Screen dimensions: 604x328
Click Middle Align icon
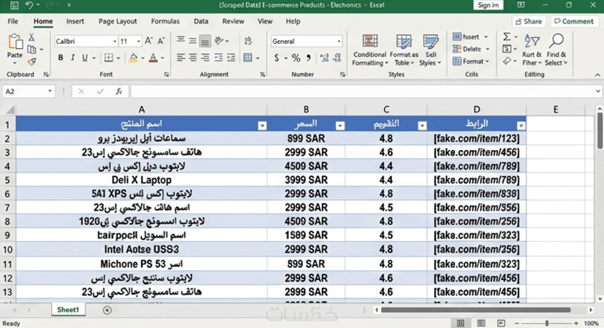pos(193,41)
